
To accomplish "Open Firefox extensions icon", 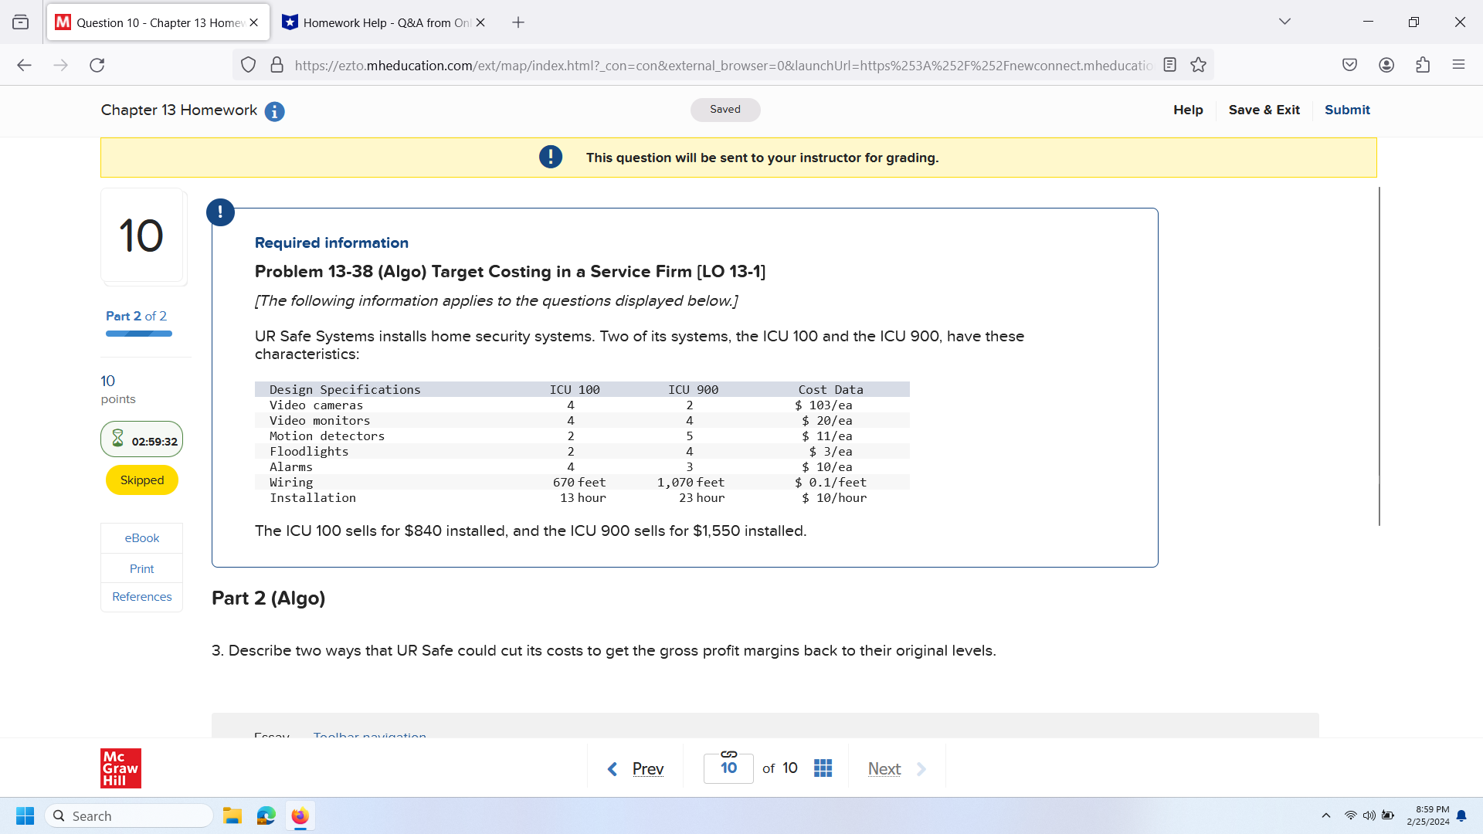I will [1423, 65].
